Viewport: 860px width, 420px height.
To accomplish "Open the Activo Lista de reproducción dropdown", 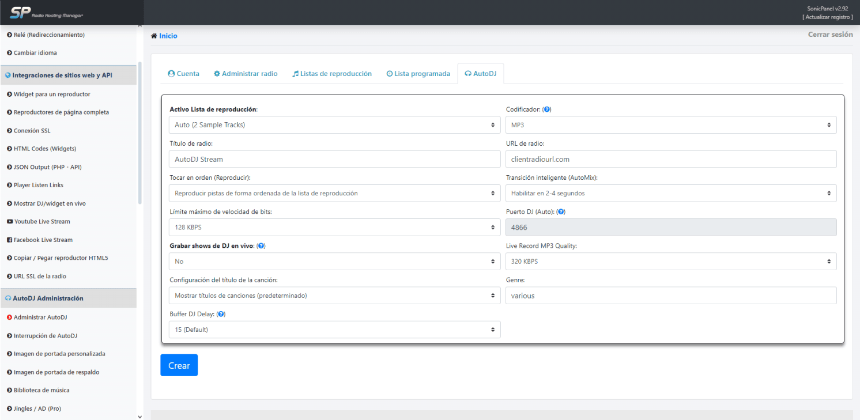I will 334,125.
